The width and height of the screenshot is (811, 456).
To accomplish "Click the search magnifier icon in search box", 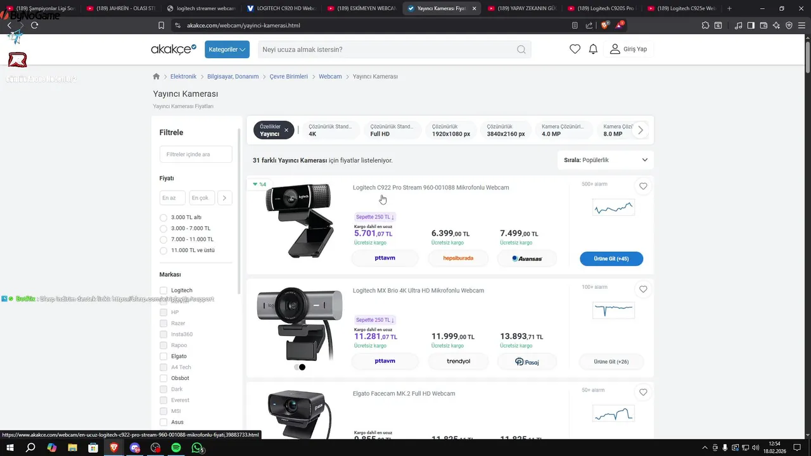I will coord(521,49).
